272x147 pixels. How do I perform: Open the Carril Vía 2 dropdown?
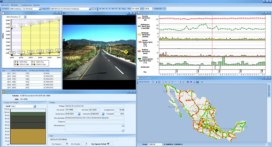[x=35, y=106]
